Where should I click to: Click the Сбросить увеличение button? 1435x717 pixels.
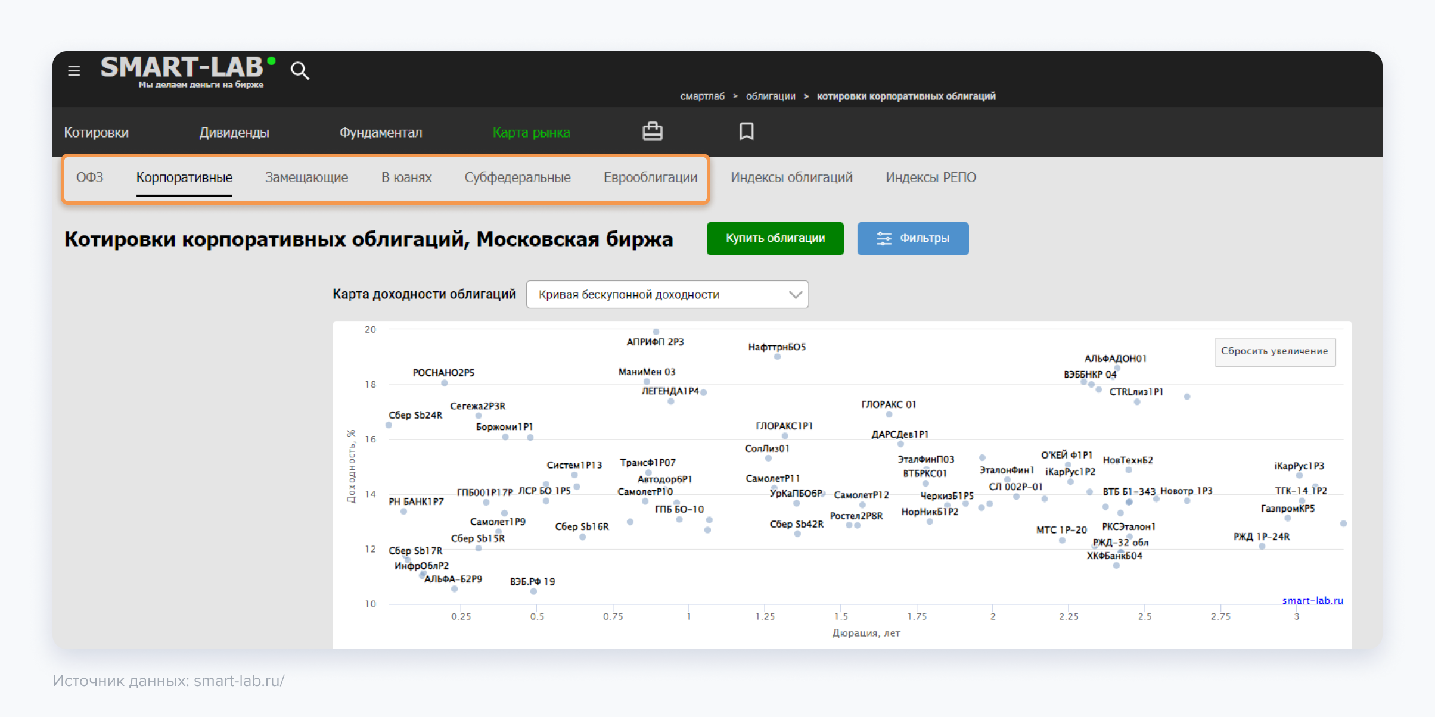[1274, 351]
